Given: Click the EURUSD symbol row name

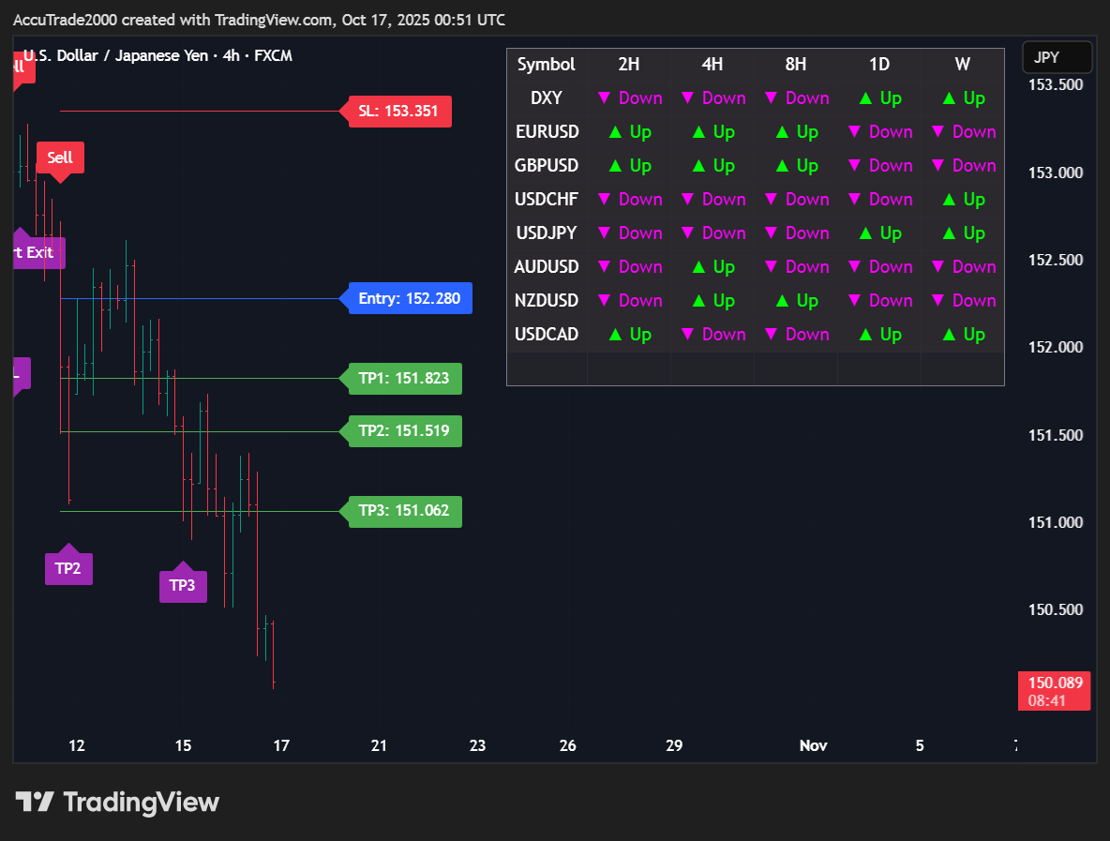Looking at the screenshot, I should (x=547, y=132).
